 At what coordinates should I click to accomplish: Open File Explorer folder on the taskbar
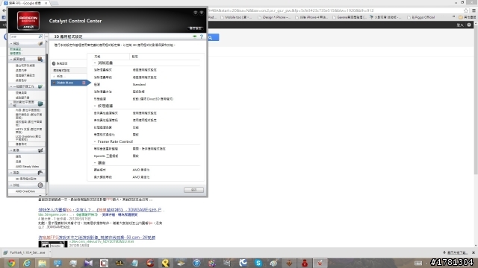pos(42,263)
